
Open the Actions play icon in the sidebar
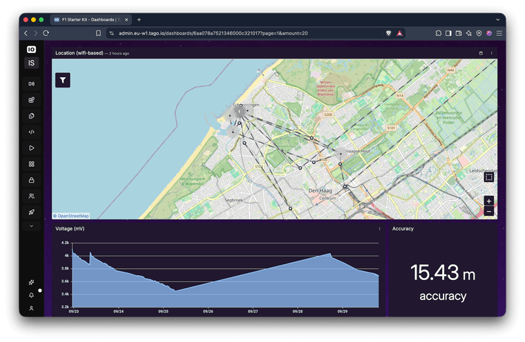(x=32, y=148)
